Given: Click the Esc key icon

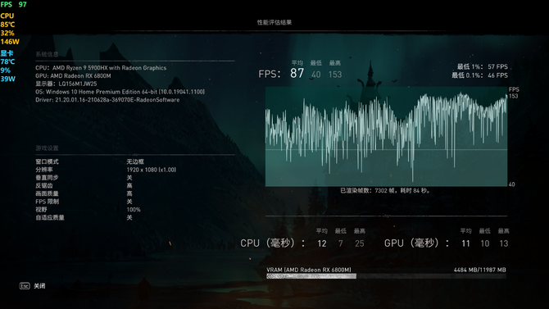Looking at the screenshot, I should click(25, 286).
